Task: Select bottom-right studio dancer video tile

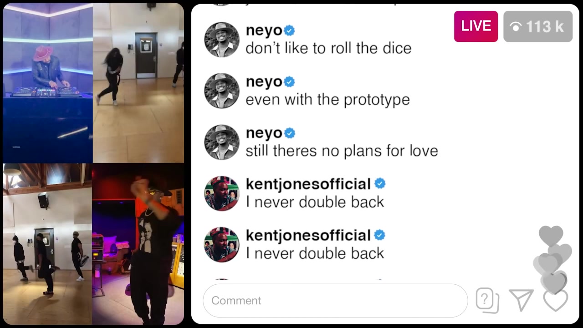Action: (x=138, y=244)
